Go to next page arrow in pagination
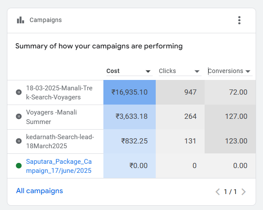263x210 pixels. coord(244,191)
